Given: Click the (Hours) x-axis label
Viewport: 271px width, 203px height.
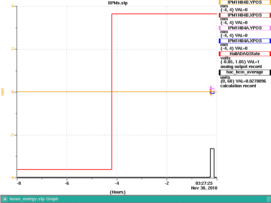Looking at the screenshot, I should [118, 192].
